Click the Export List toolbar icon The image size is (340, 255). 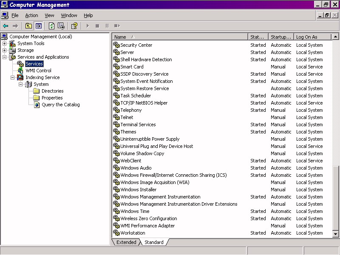point(61,26)
